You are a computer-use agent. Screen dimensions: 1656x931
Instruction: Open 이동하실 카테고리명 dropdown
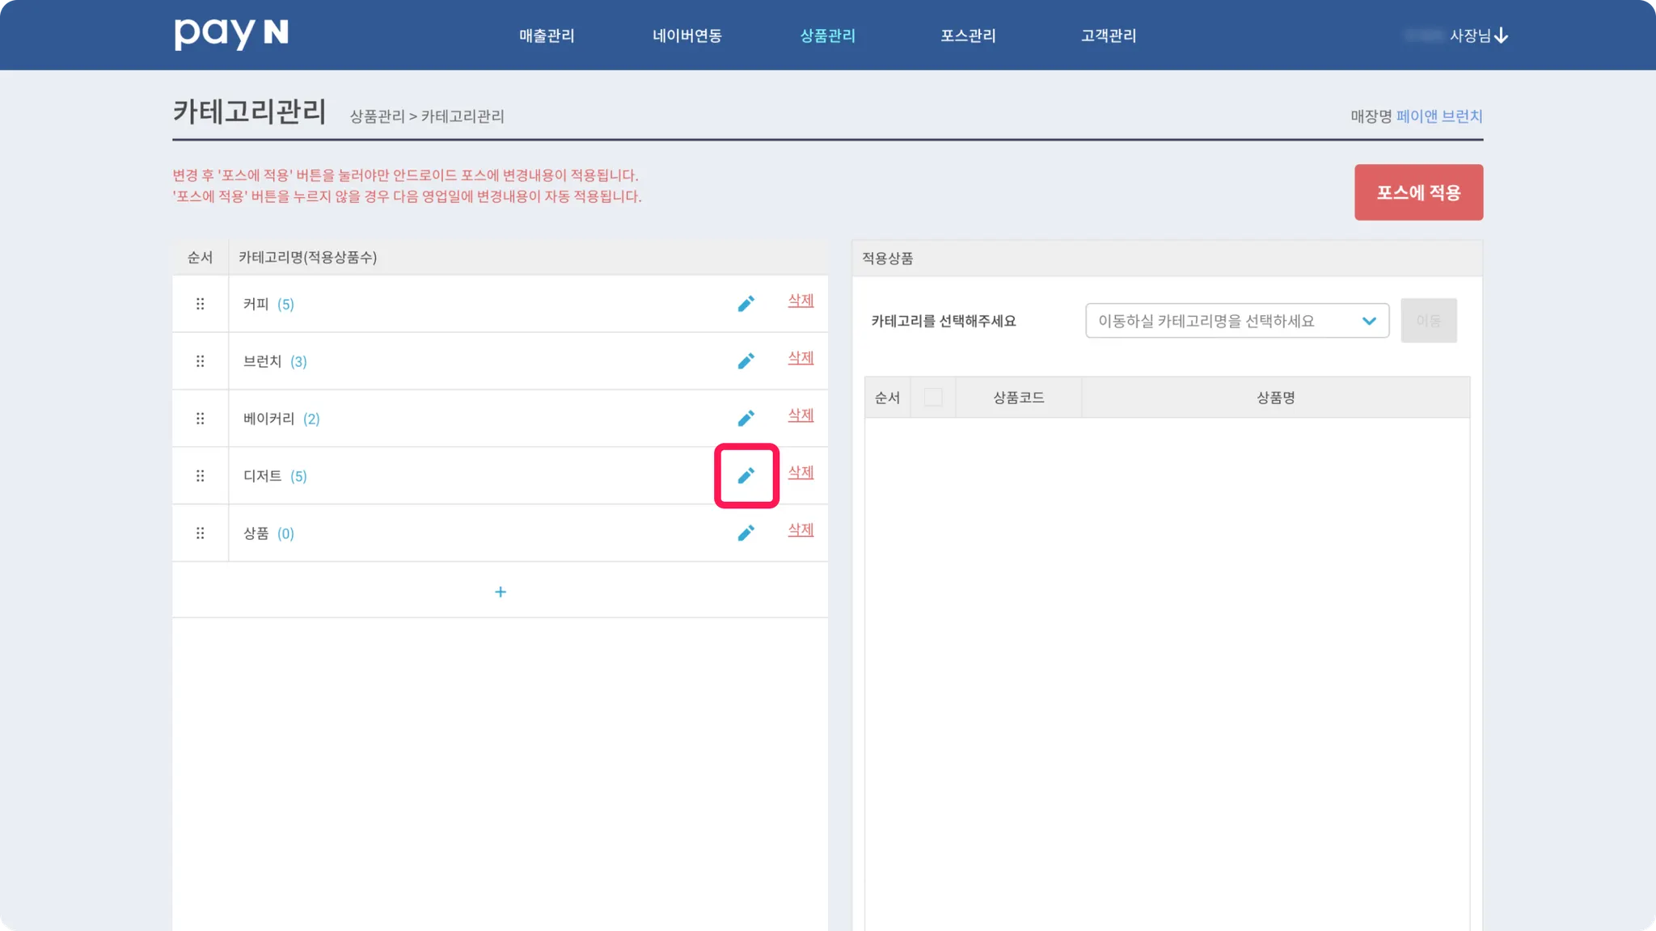tap(1236, 321)
